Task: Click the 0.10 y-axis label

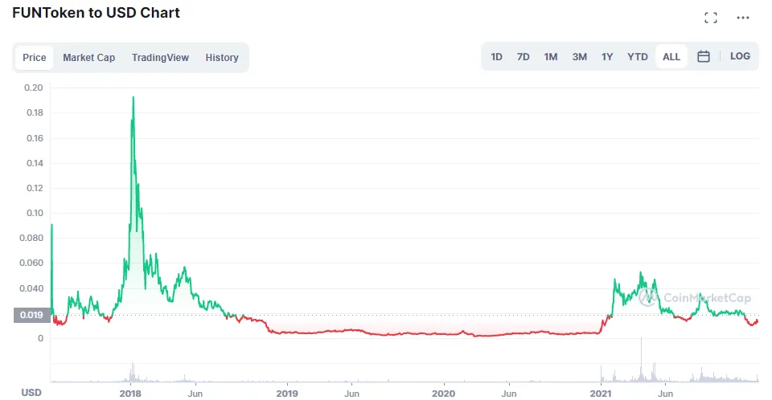Action: (35, 213)
